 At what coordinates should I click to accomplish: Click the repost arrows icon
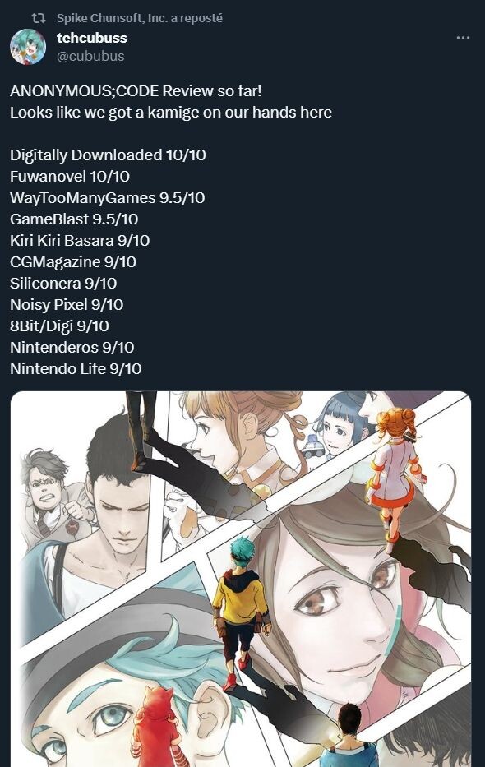pos(39,18)
